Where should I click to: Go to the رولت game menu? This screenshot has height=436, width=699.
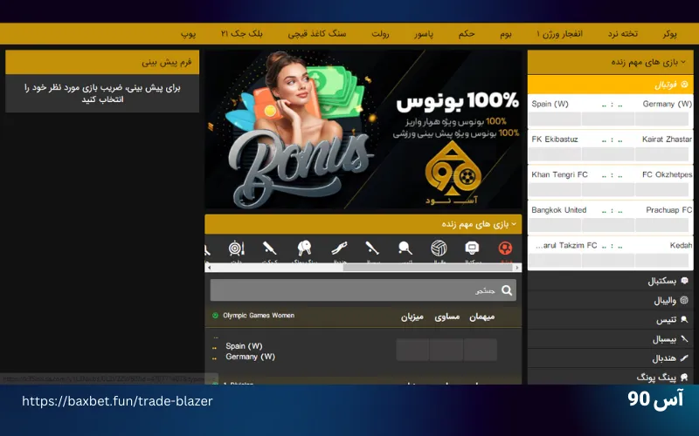pos(380,34)
